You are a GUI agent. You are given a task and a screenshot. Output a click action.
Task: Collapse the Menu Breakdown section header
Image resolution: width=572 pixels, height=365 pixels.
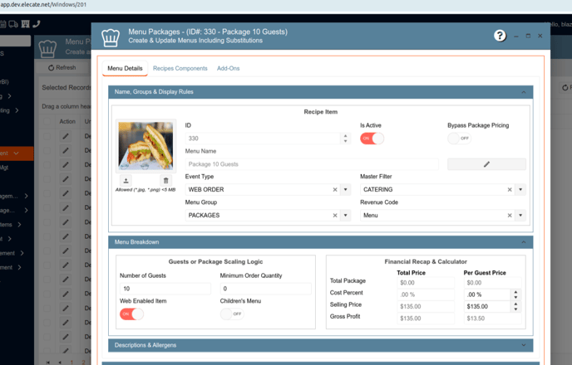click(x=523, y=242)
